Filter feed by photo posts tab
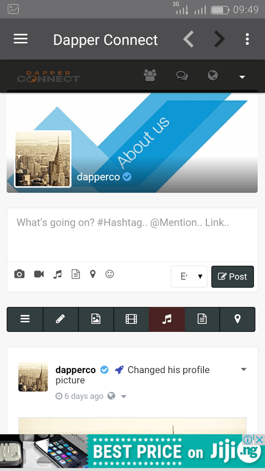Viewport: 265px width, 471px height. tap(96, 319)
